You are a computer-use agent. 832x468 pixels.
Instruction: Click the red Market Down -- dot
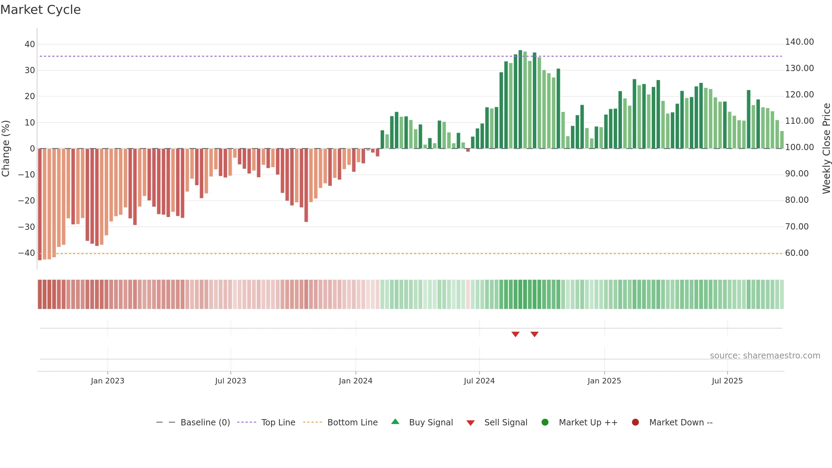pyautogui.click(x=635, y=422)
